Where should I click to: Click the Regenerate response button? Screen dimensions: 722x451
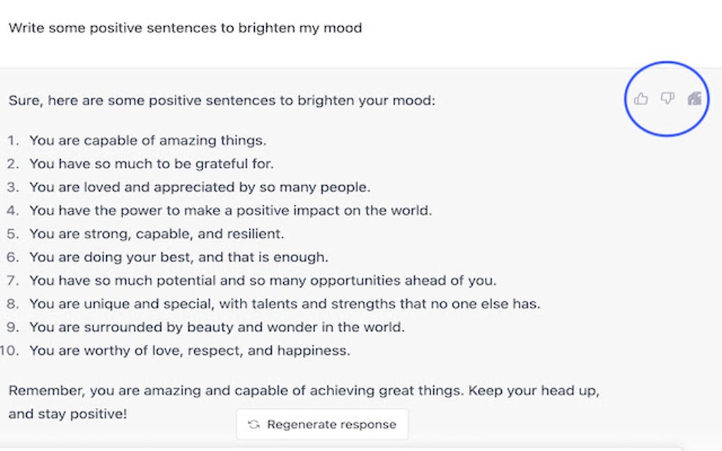(322, 424)
